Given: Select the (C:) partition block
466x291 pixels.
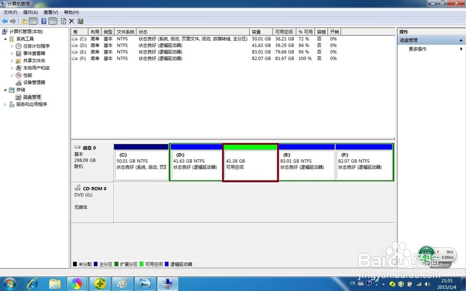Looking at the screenshot, I should (141, 163).
